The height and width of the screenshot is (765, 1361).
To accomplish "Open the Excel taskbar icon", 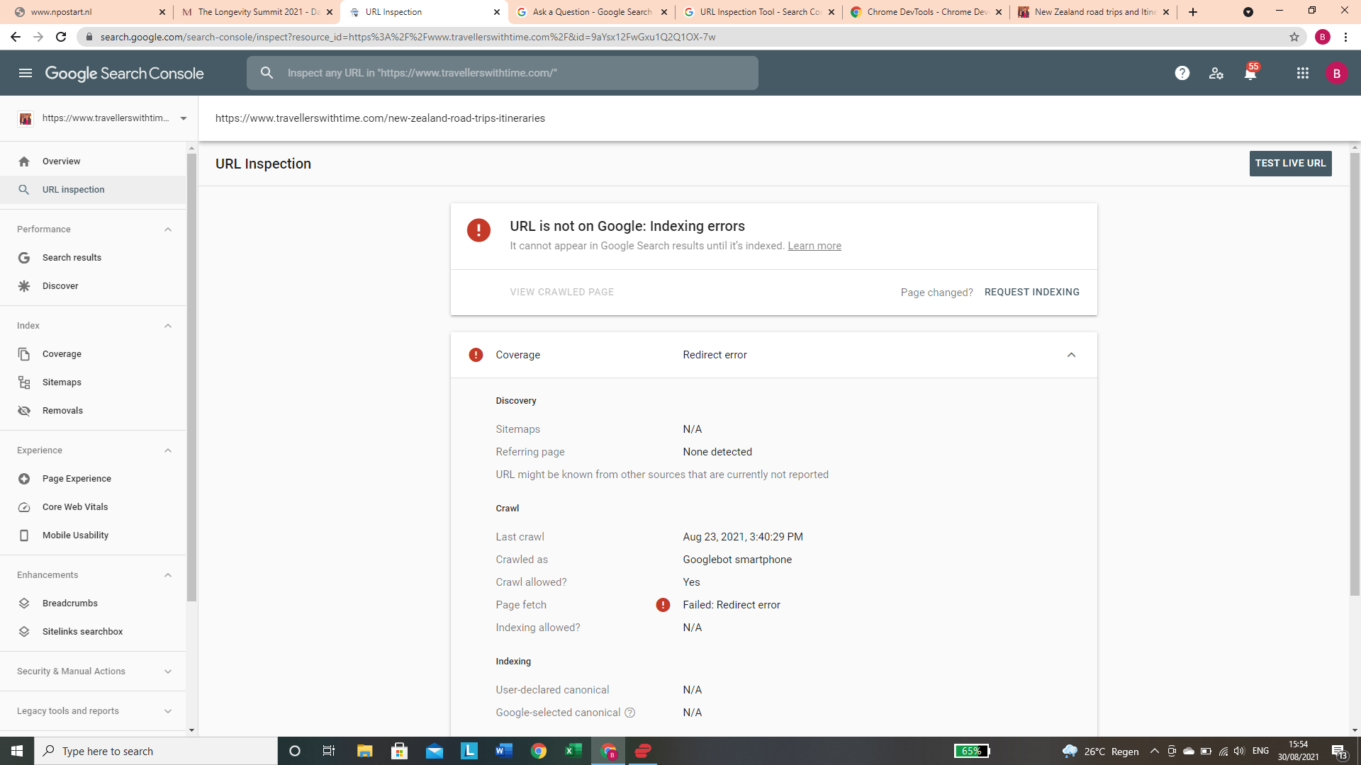I will point(573,751).
